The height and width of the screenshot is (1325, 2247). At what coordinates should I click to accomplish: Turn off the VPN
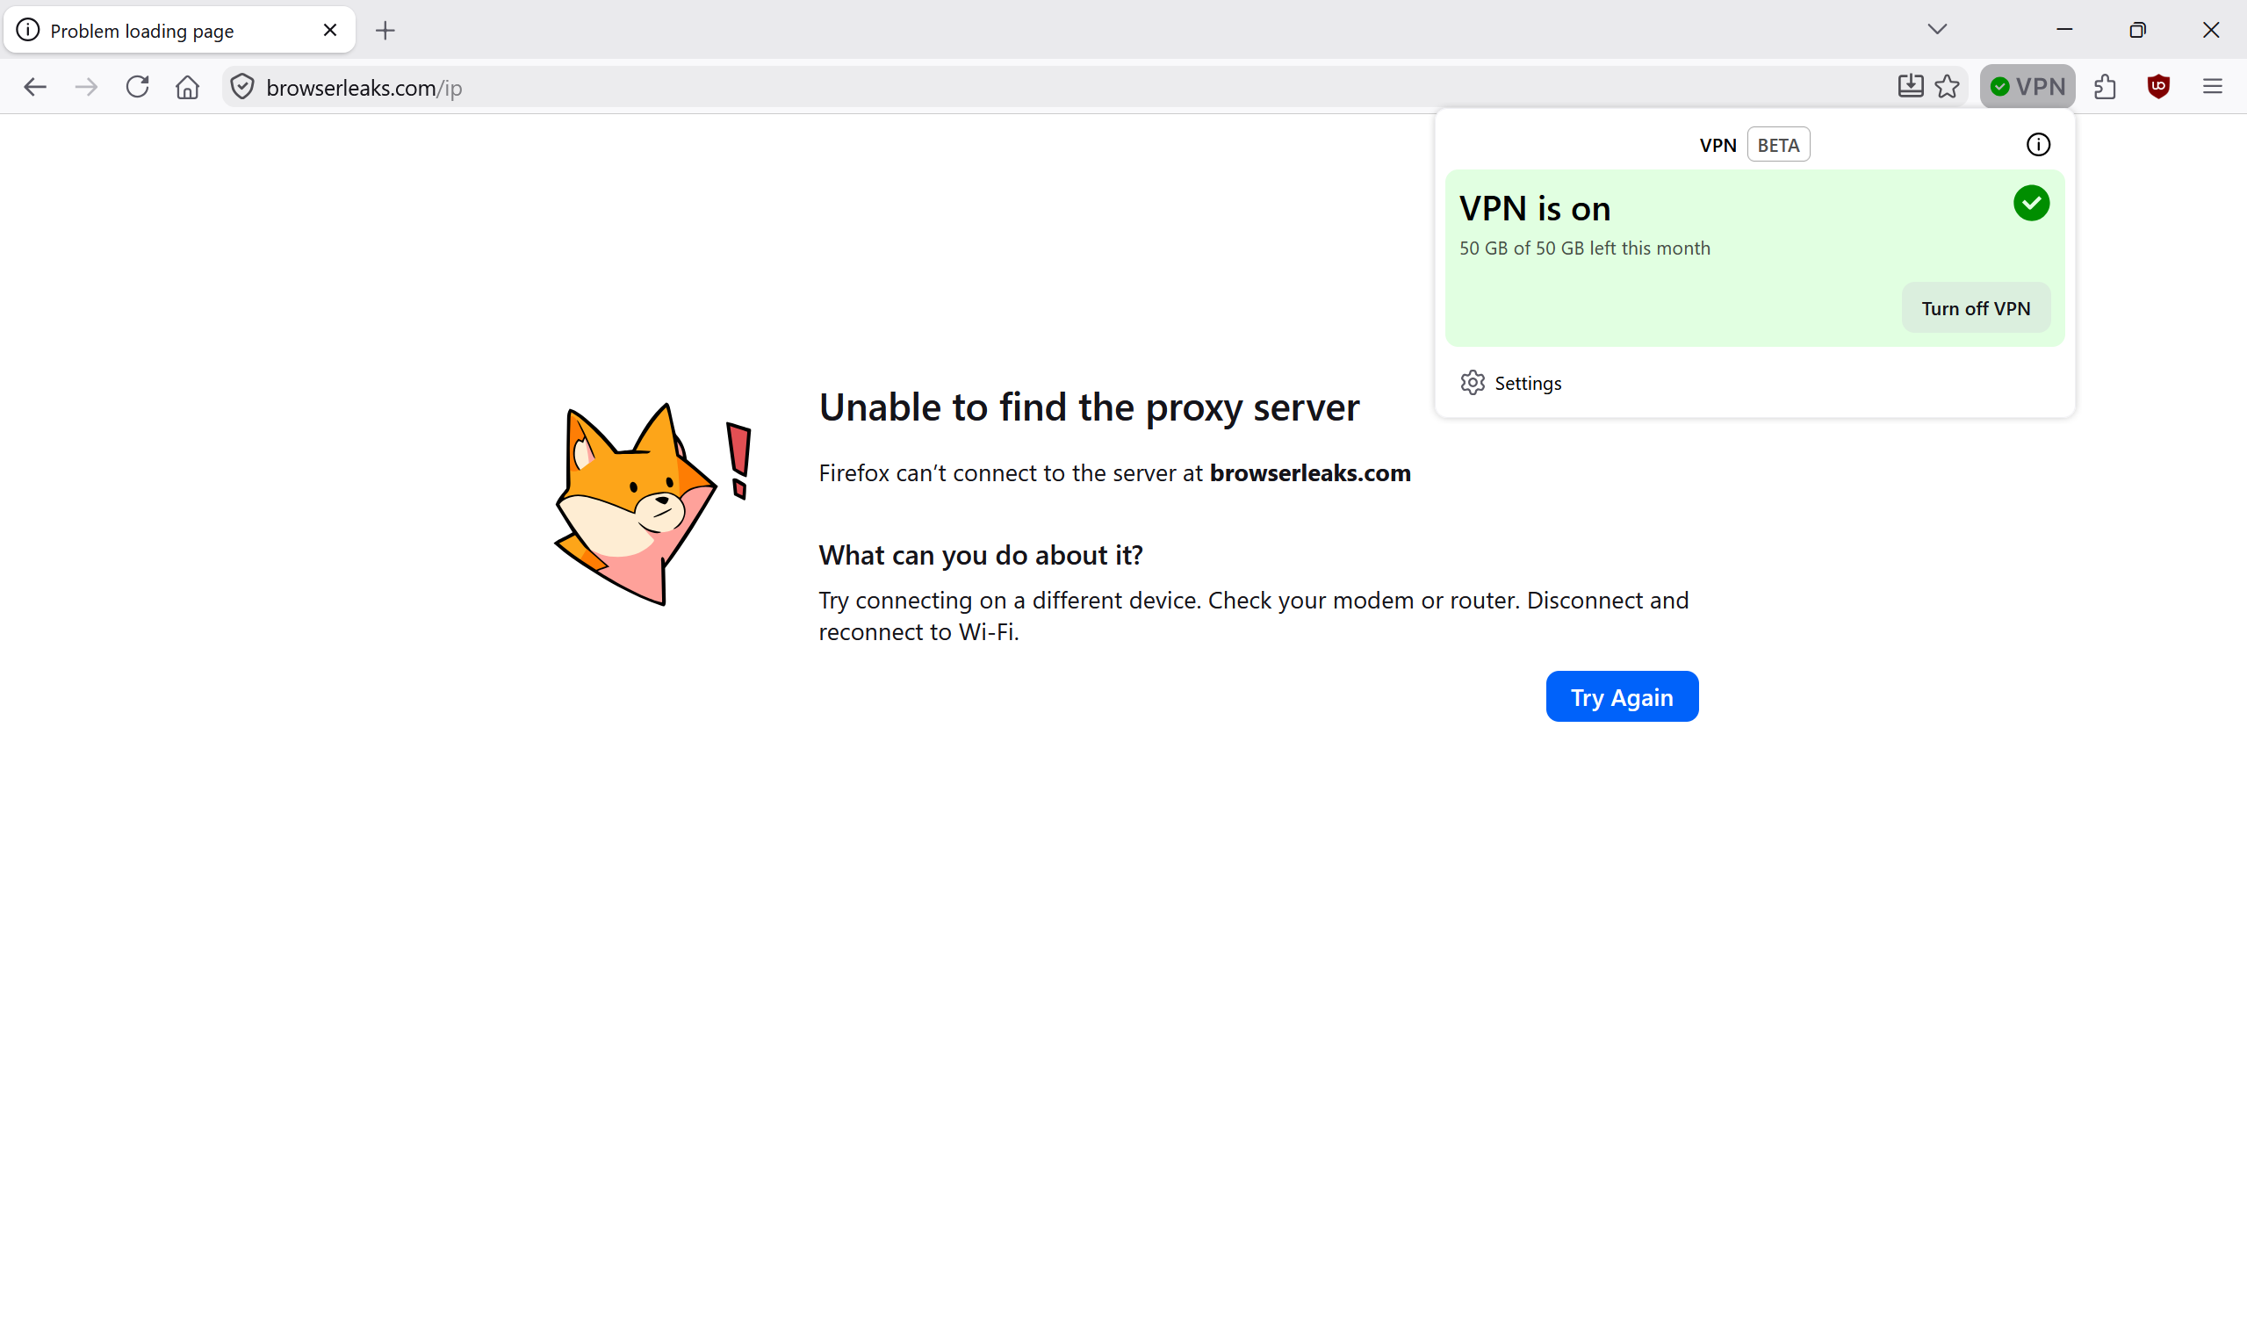point(1976,308)
